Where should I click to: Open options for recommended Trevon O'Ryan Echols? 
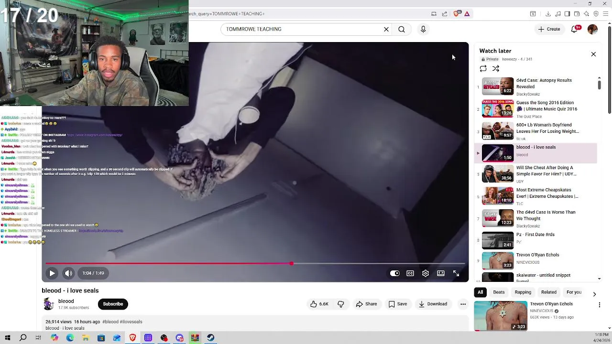pyautogui.click(x=600, y=305)
